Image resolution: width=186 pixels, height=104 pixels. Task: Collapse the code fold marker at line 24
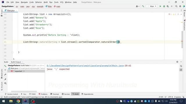tap(12, 52)
